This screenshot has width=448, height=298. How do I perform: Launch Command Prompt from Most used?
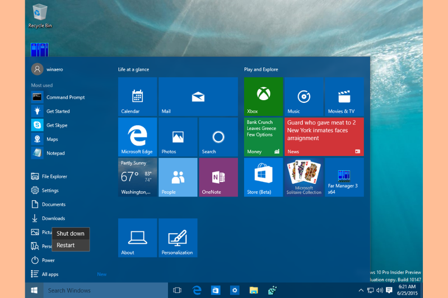(58, 97)
